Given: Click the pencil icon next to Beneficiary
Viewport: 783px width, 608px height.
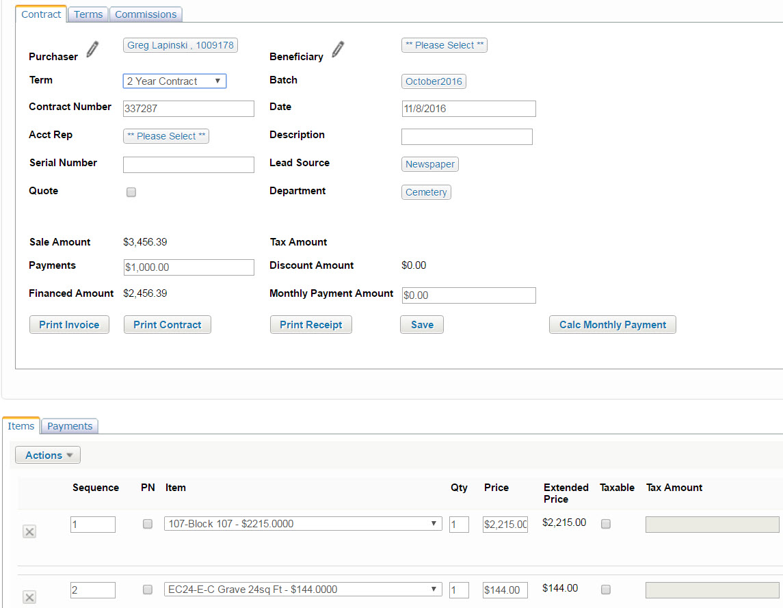Looking at the screenshot, I should 338,49.
